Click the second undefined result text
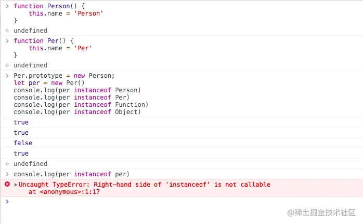 click(30, 65)
